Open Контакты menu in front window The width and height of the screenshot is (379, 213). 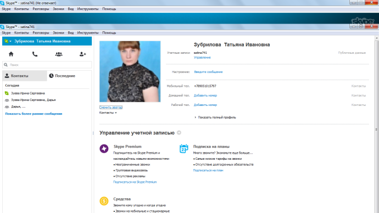pos(21,32)
